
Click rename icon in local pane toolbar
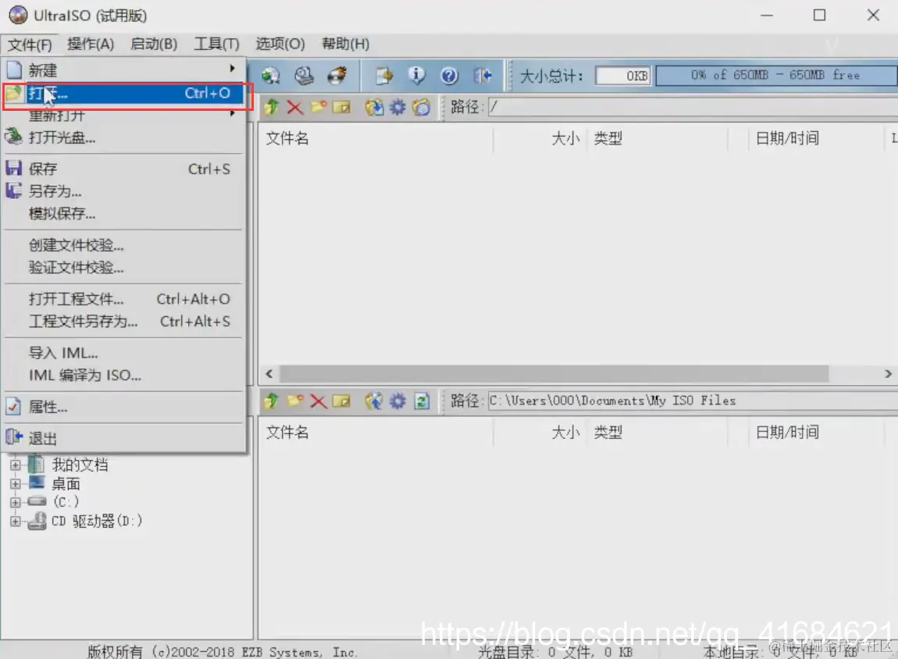point(341,401)
